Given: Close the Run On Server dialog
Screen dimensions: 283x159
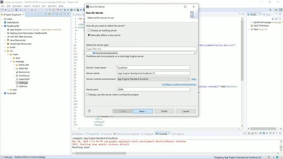Looking at the screenshot, I should (x=194, y=7).
